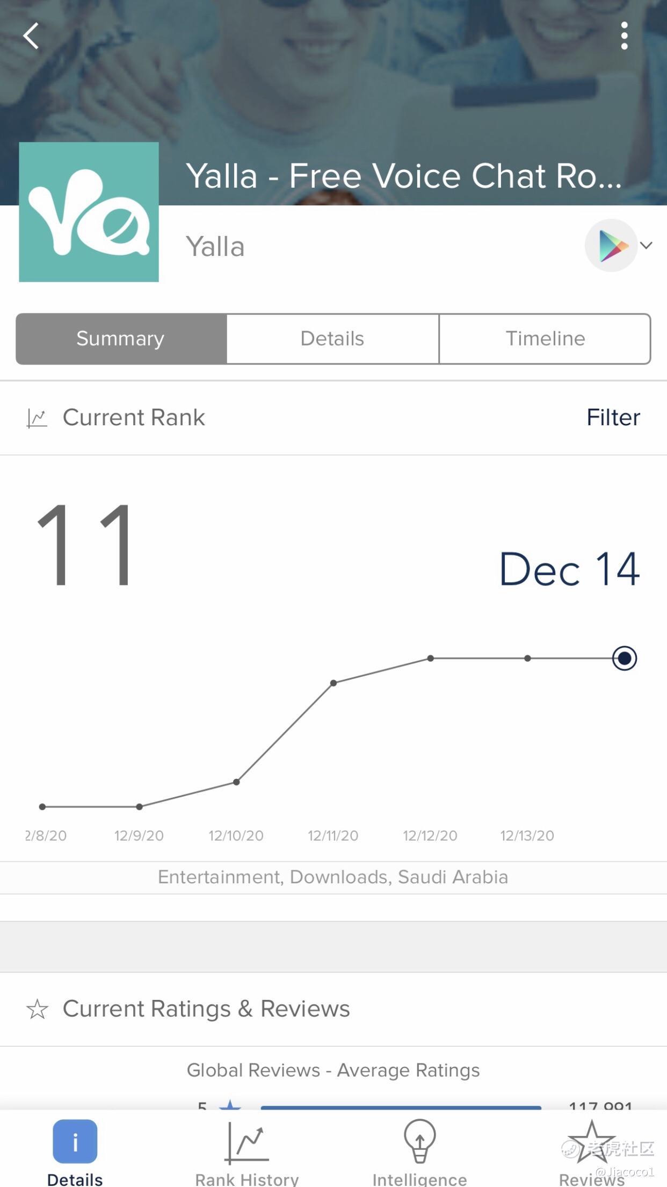Viewport: 667px width, 1187px height.
Task: Switch to the Details segment
Action: (332, 339)
